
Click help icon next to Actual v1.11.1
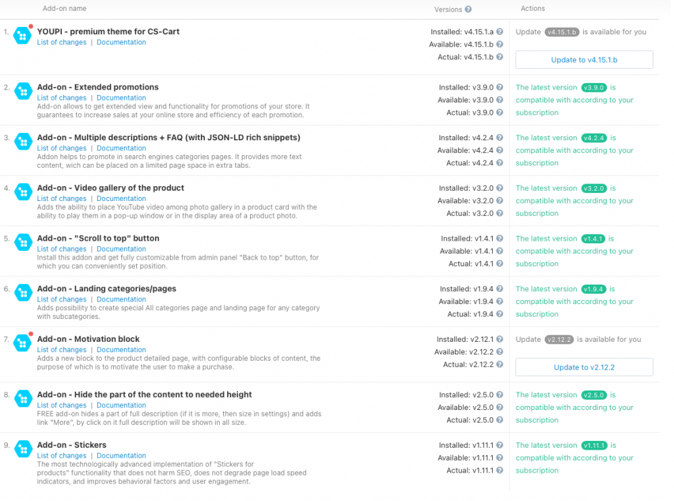(x=500, y=471)
